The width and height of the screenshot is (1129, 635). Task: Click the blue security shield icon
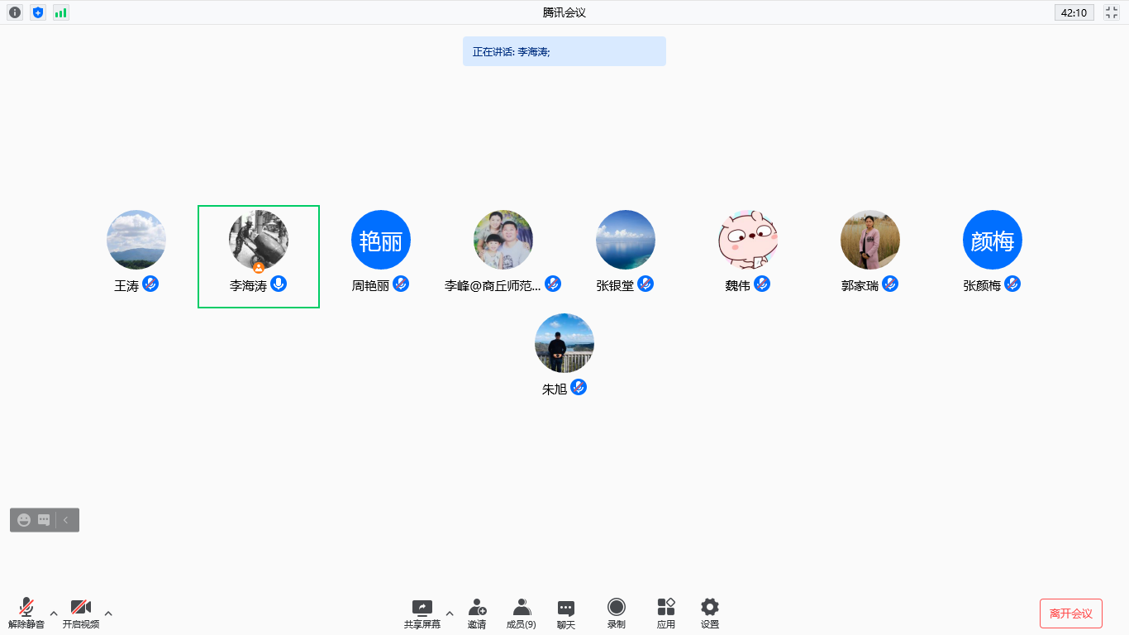(38, 12)
